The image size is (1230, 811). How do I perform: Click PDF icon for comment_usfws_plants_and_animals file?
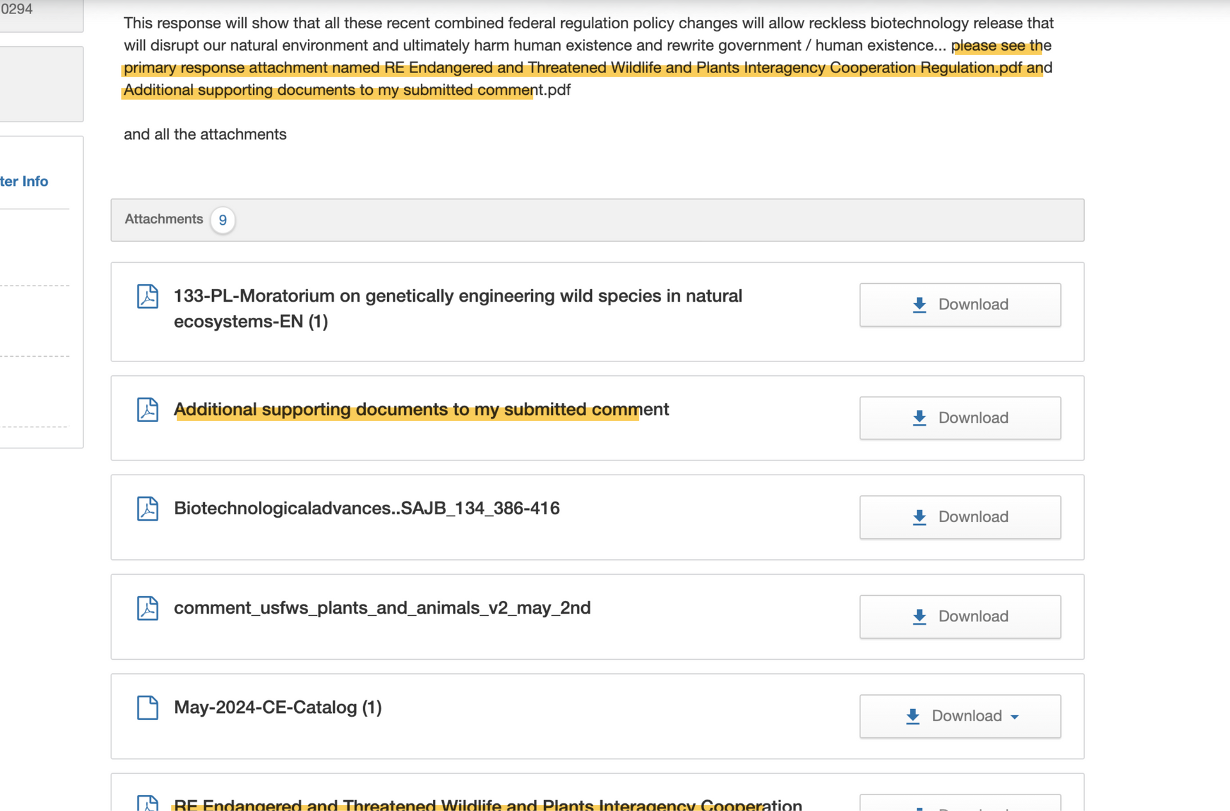pyautogui.click(x=147, y=608)
